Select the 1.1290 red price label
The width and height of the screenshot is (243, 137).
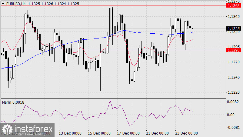(x=233, y=49)
